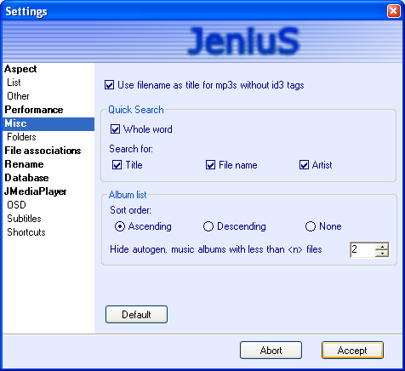The width and height of the screenshot is (405, 371).
Task: Decrease the hide albums file count
Action: tap(382, 254)
